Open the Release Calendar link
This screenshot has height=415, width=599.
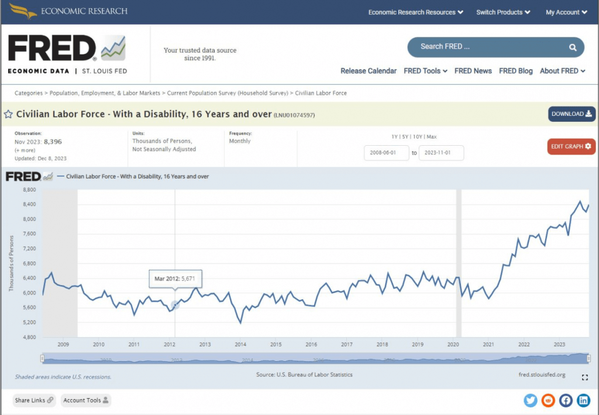point(369,71)
